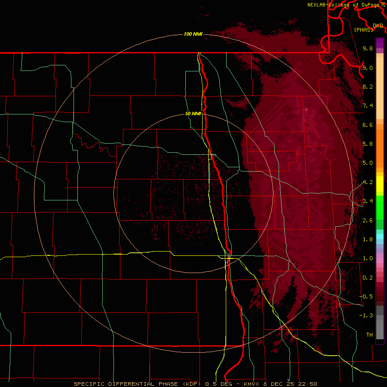Image resolution: width=387 pixels, height=387 pixels.
Task: Click the 2.6 scale value
Action: 368,220
